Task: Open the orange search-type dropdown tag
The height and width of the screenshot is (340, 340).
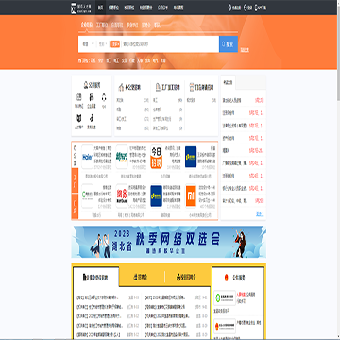Action: pyautogui.click(x=115, y=44)
